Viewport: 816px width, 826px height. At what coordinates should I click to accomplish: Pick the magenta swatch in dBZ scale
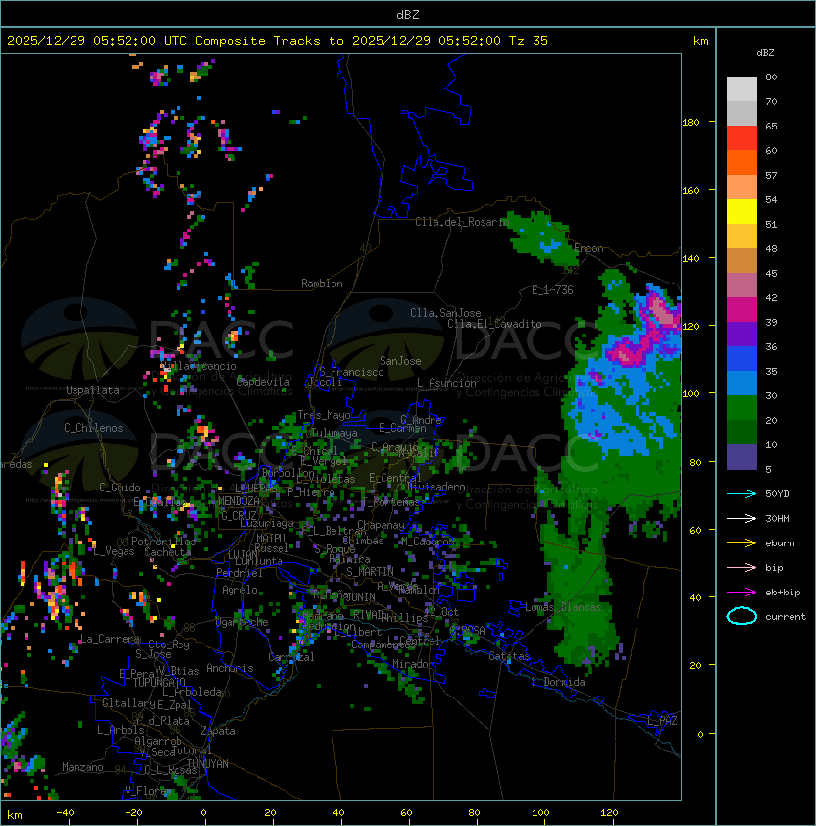tap(741, 310)
